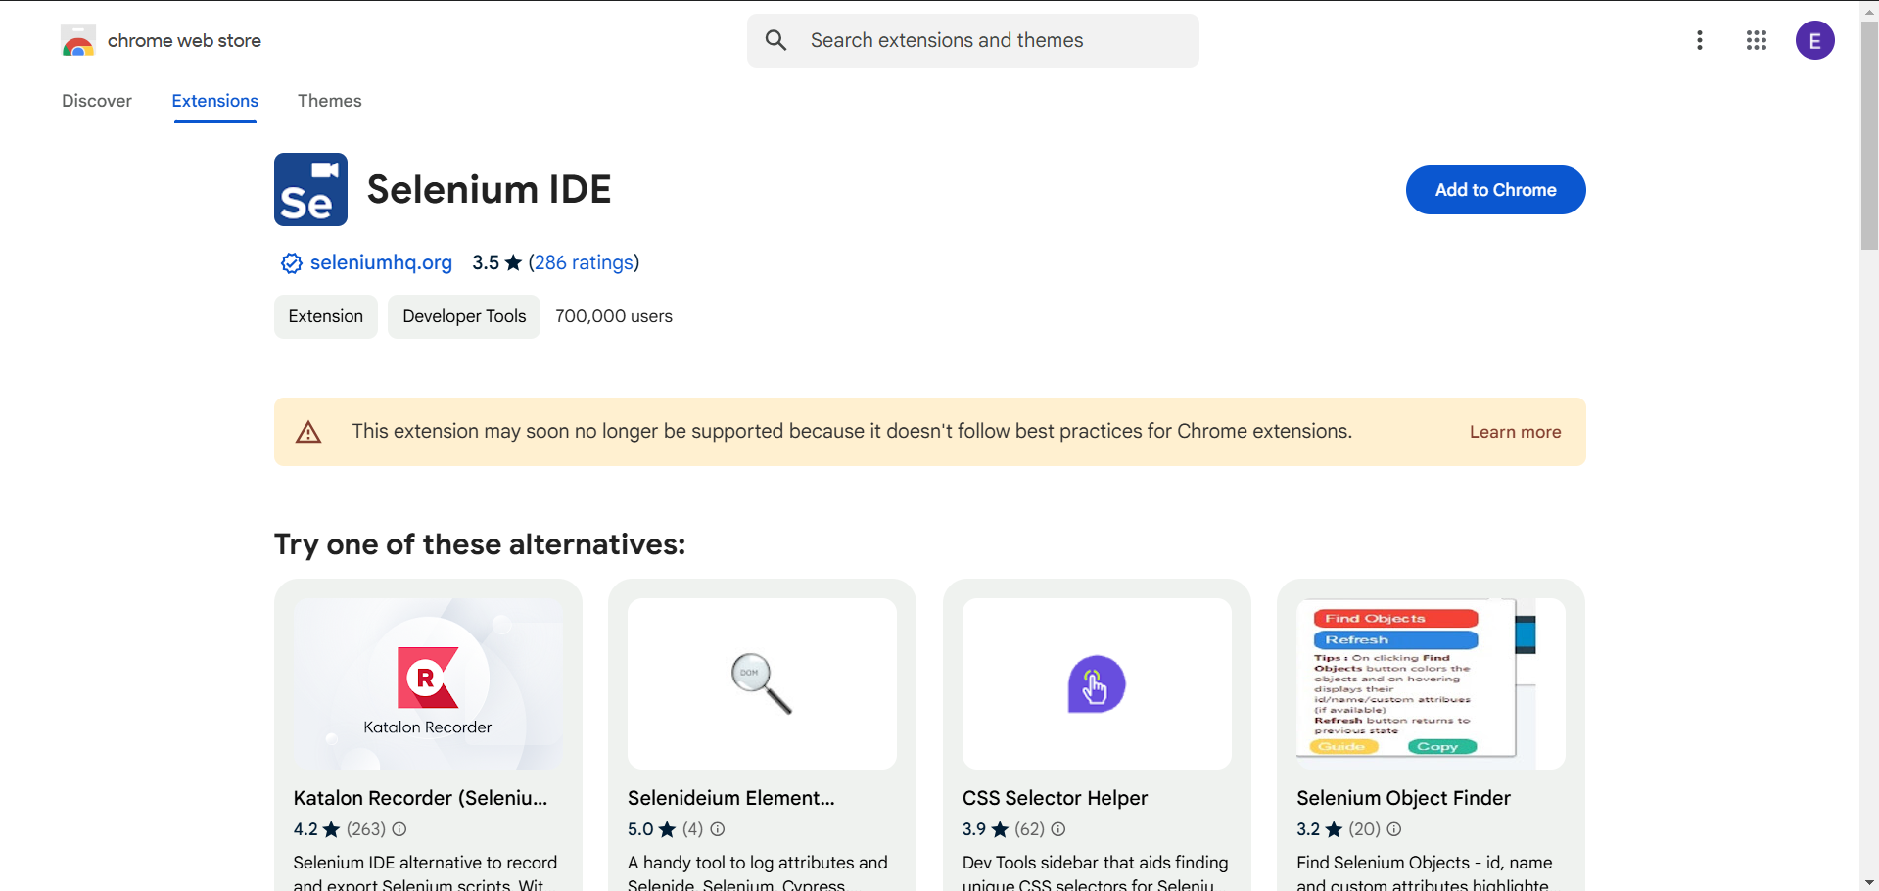Viewport: 1879px width, 891px height.
Task: Open the Discover tab
Action: click(x=97, y=101)
